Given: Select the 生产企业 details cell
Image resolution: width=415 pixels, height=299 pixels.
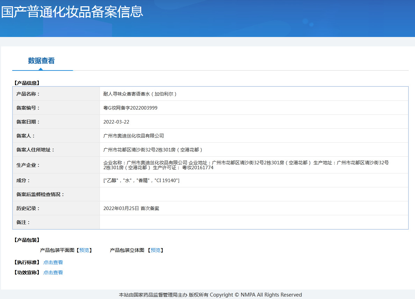Looking at the screenshot, I should pyautogui.click(x=245, y=165).
